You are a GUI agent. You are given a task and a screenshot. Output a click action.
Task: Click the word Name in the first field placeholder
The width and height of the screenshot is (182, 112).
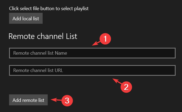pyautogui.click(x=61, y=53)
